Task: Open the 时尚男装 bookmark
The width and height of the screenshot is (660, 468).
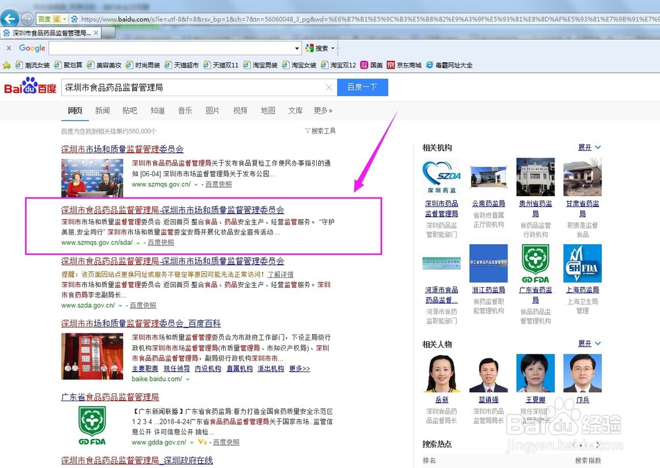Action: click(143, 65)
